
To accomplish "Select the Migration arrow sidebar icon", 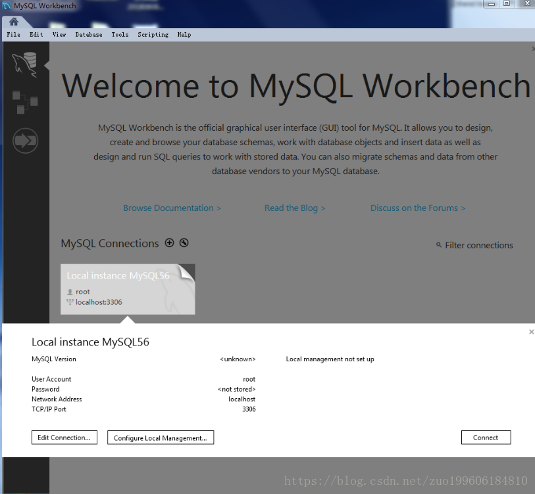I will (25, 141).
